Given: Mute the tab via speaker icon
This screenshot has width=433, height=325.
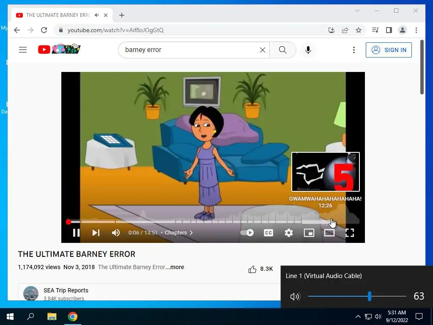Looking at the screenshot, I should 96,15.
